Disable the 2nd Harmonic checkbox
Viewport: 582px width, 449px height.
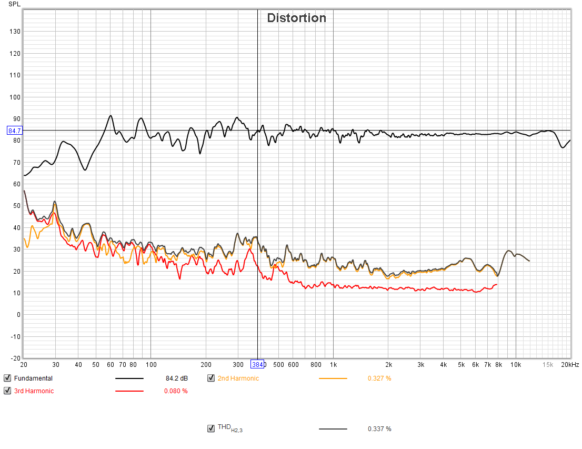pyautogui.click(x=211, y=378)
